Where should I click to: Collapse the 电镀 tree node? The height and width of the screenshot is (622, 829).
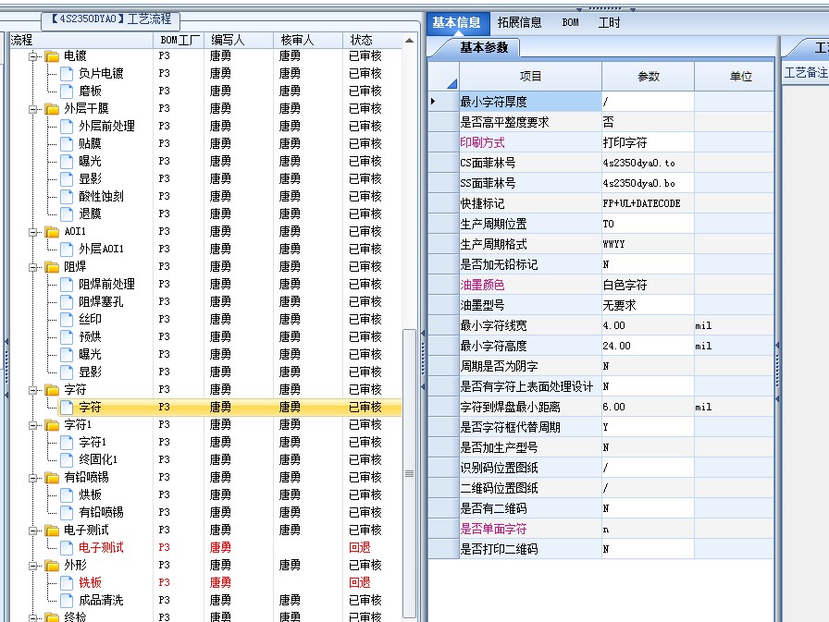(x=32, y=56)
